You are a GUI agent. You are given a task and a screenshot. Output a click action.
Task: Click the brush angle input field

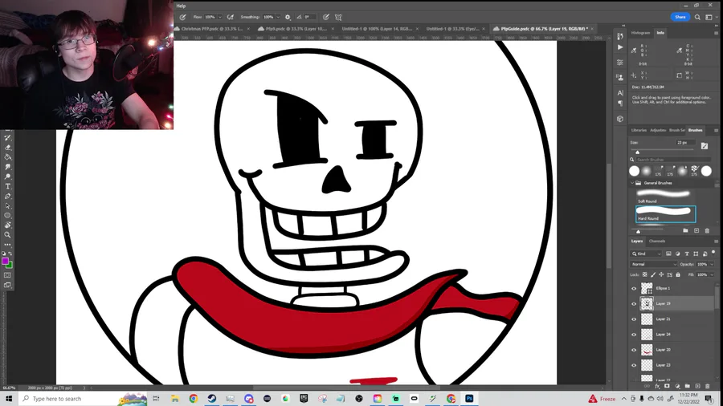tap(310, 17)
